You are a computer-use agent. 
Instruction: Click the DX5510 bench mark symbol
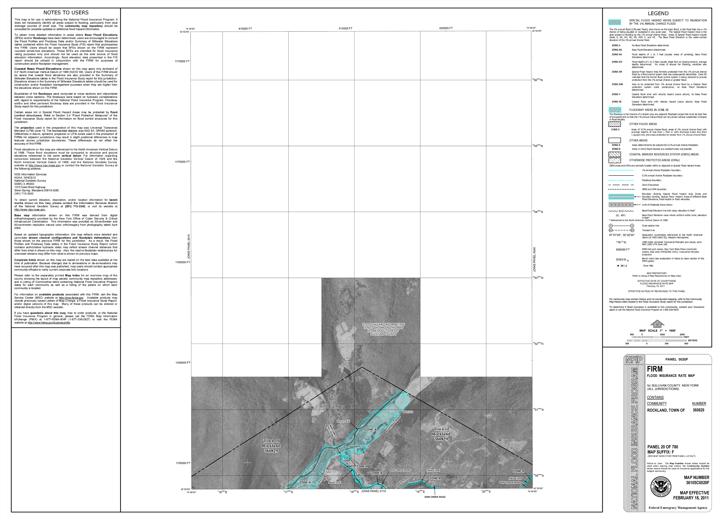(622, 260)
